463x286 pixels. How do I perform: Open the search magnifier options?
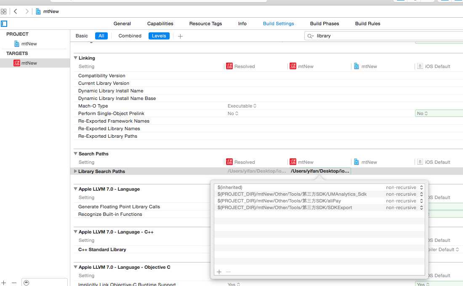tap(310, 36)
